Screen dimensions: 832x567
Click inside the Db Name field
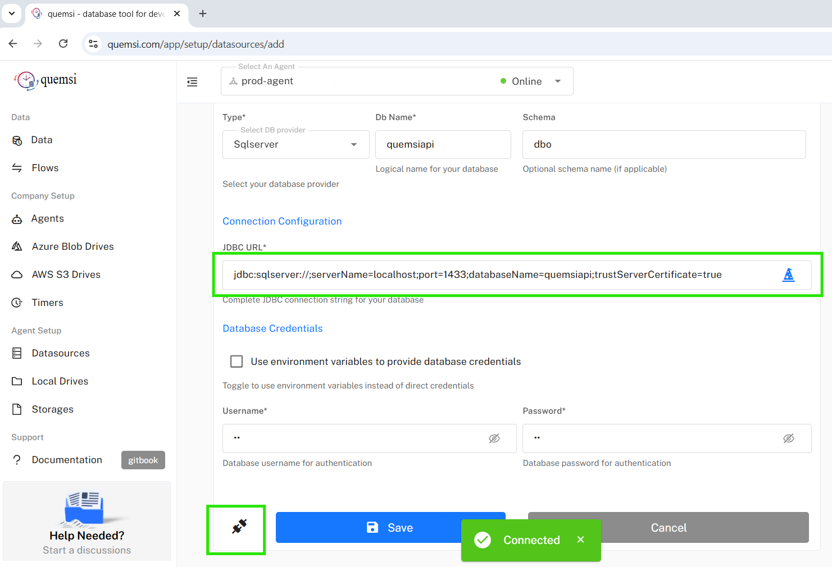pyautogui.click(x=443, y=144)
